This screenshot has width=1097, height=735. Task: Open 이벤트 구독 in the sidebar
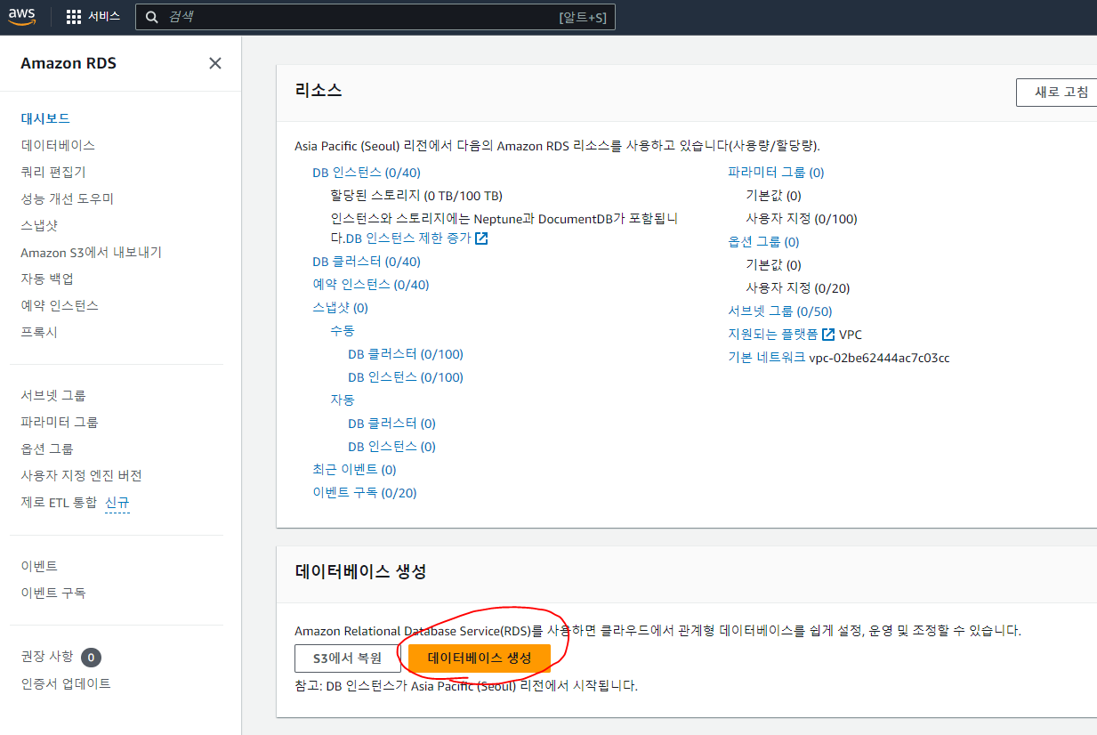coord(53,593)
